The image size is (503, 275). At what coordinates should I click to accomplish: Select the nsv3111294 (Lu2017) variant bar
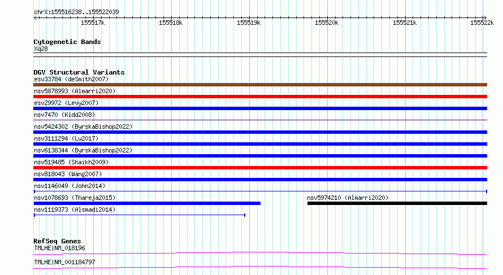[x=260, y=144]
